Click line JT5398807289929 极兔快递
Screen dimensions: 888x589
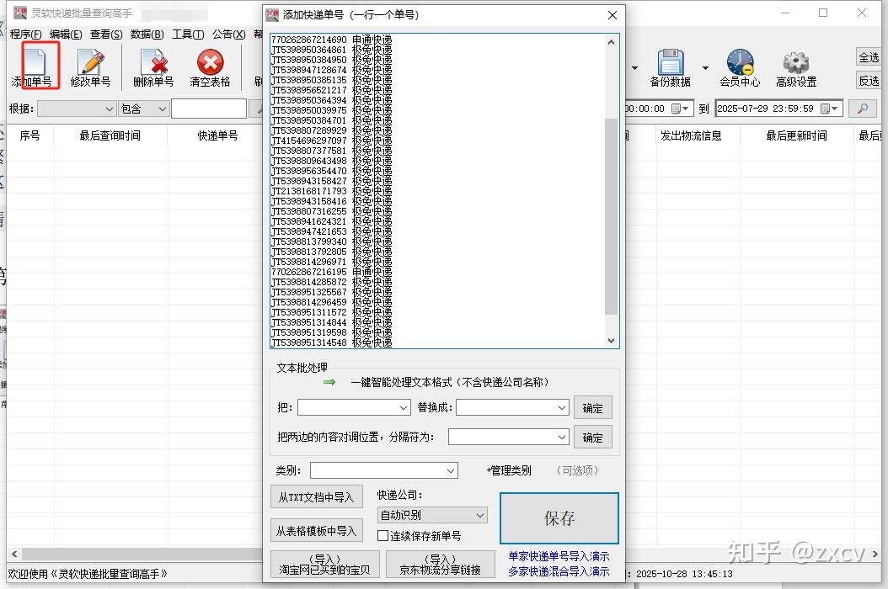[331, 130]
